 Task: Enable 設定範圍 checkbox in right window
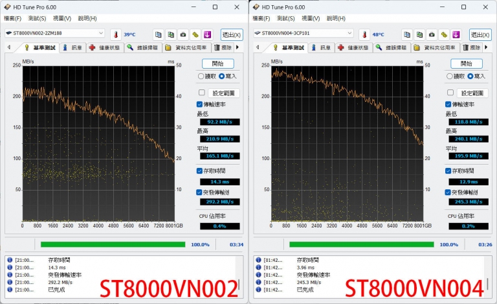pos(450,92)
